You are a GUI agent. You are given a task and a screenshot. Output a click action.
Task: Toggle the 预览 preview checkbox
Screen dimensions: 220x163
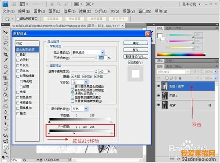coord(130,62)
